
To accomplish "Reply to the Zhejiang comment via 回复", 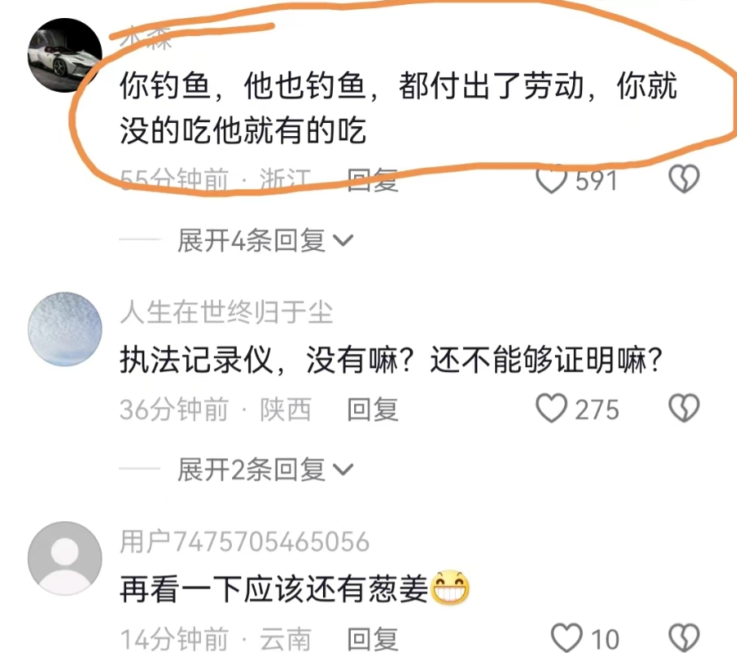I will [373, 180].
